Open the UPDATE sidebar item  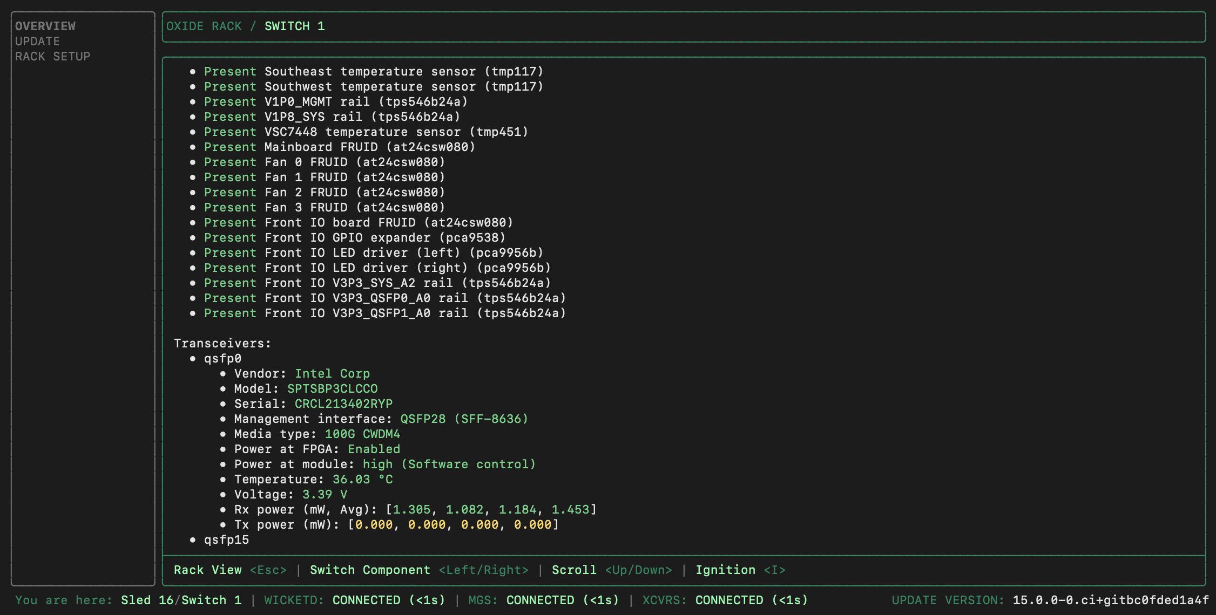[x=37, y=41]
